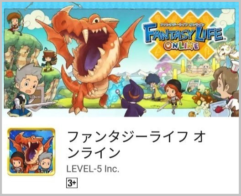This screenshot has height=196, width=241.
Task: Click the red-haired girl with a sword
Action: click(173, 95)
